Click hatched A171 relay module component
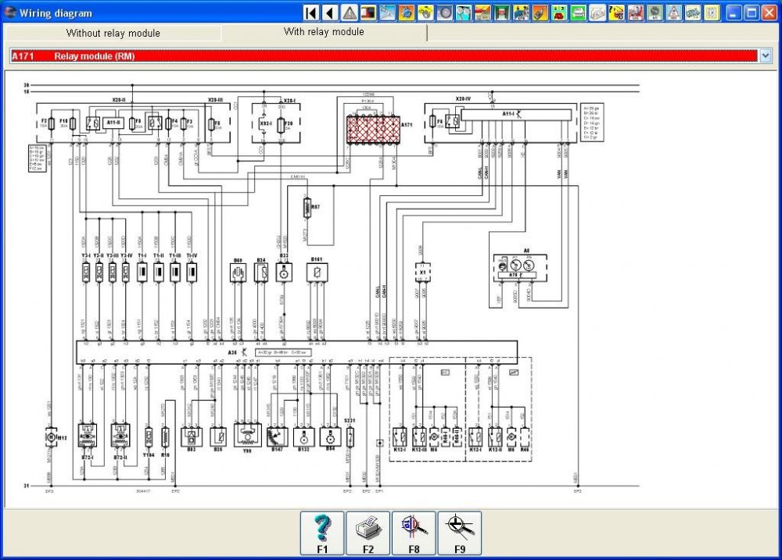782x560 pixels. (373, 130)
